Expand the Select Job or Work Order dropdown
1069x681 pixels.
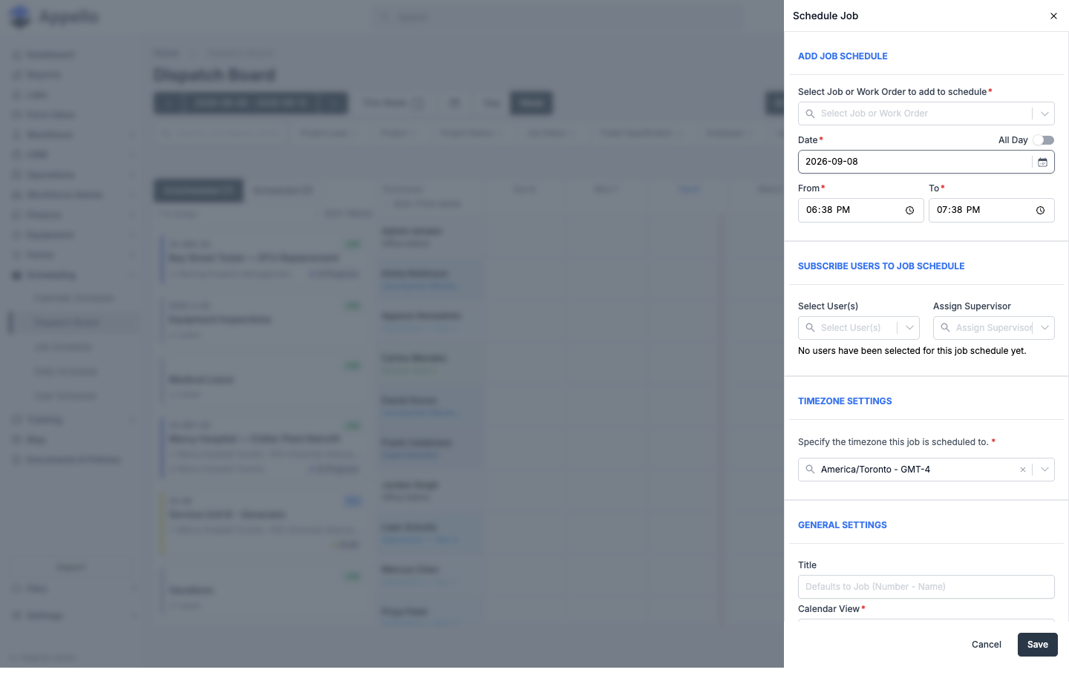pos(1045,113)
